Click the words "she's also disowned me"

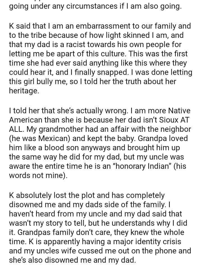[x=52, y=260]
